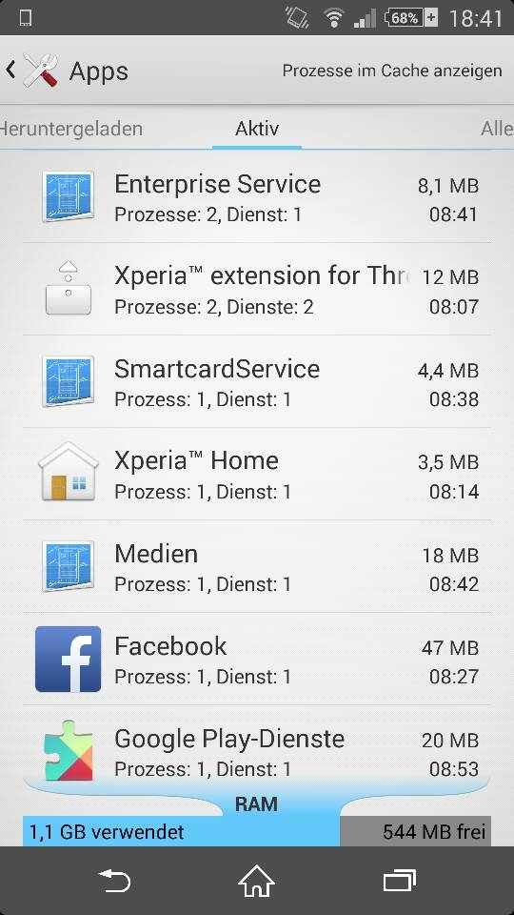Screen dimensions: 514x915
Task: Tap the Xperia Home house icon
Action: (x=69, y=472)
